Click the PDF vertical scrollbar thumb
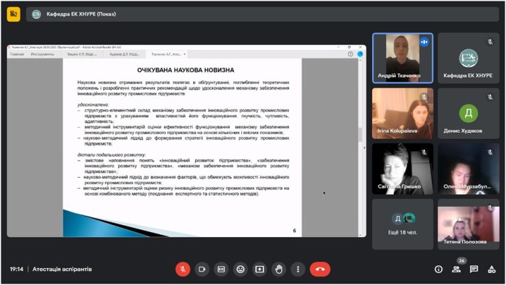 (x=360, y=134)
